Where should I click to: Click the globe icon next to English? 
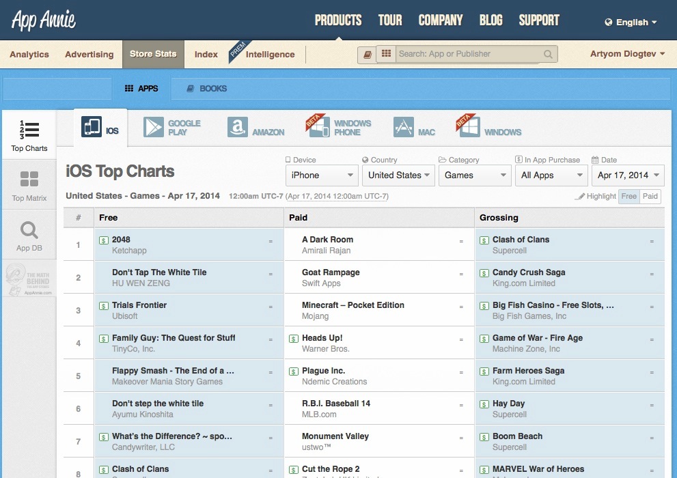tap(609, 22)
